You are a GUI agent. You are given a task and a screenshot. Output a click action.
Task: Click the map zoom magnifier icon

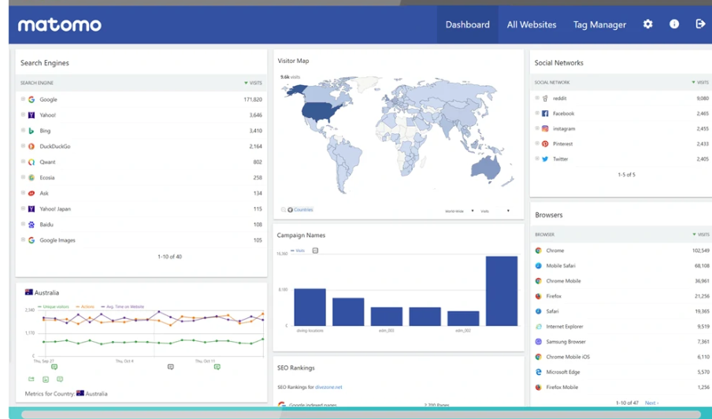click(x=284, y=209)
